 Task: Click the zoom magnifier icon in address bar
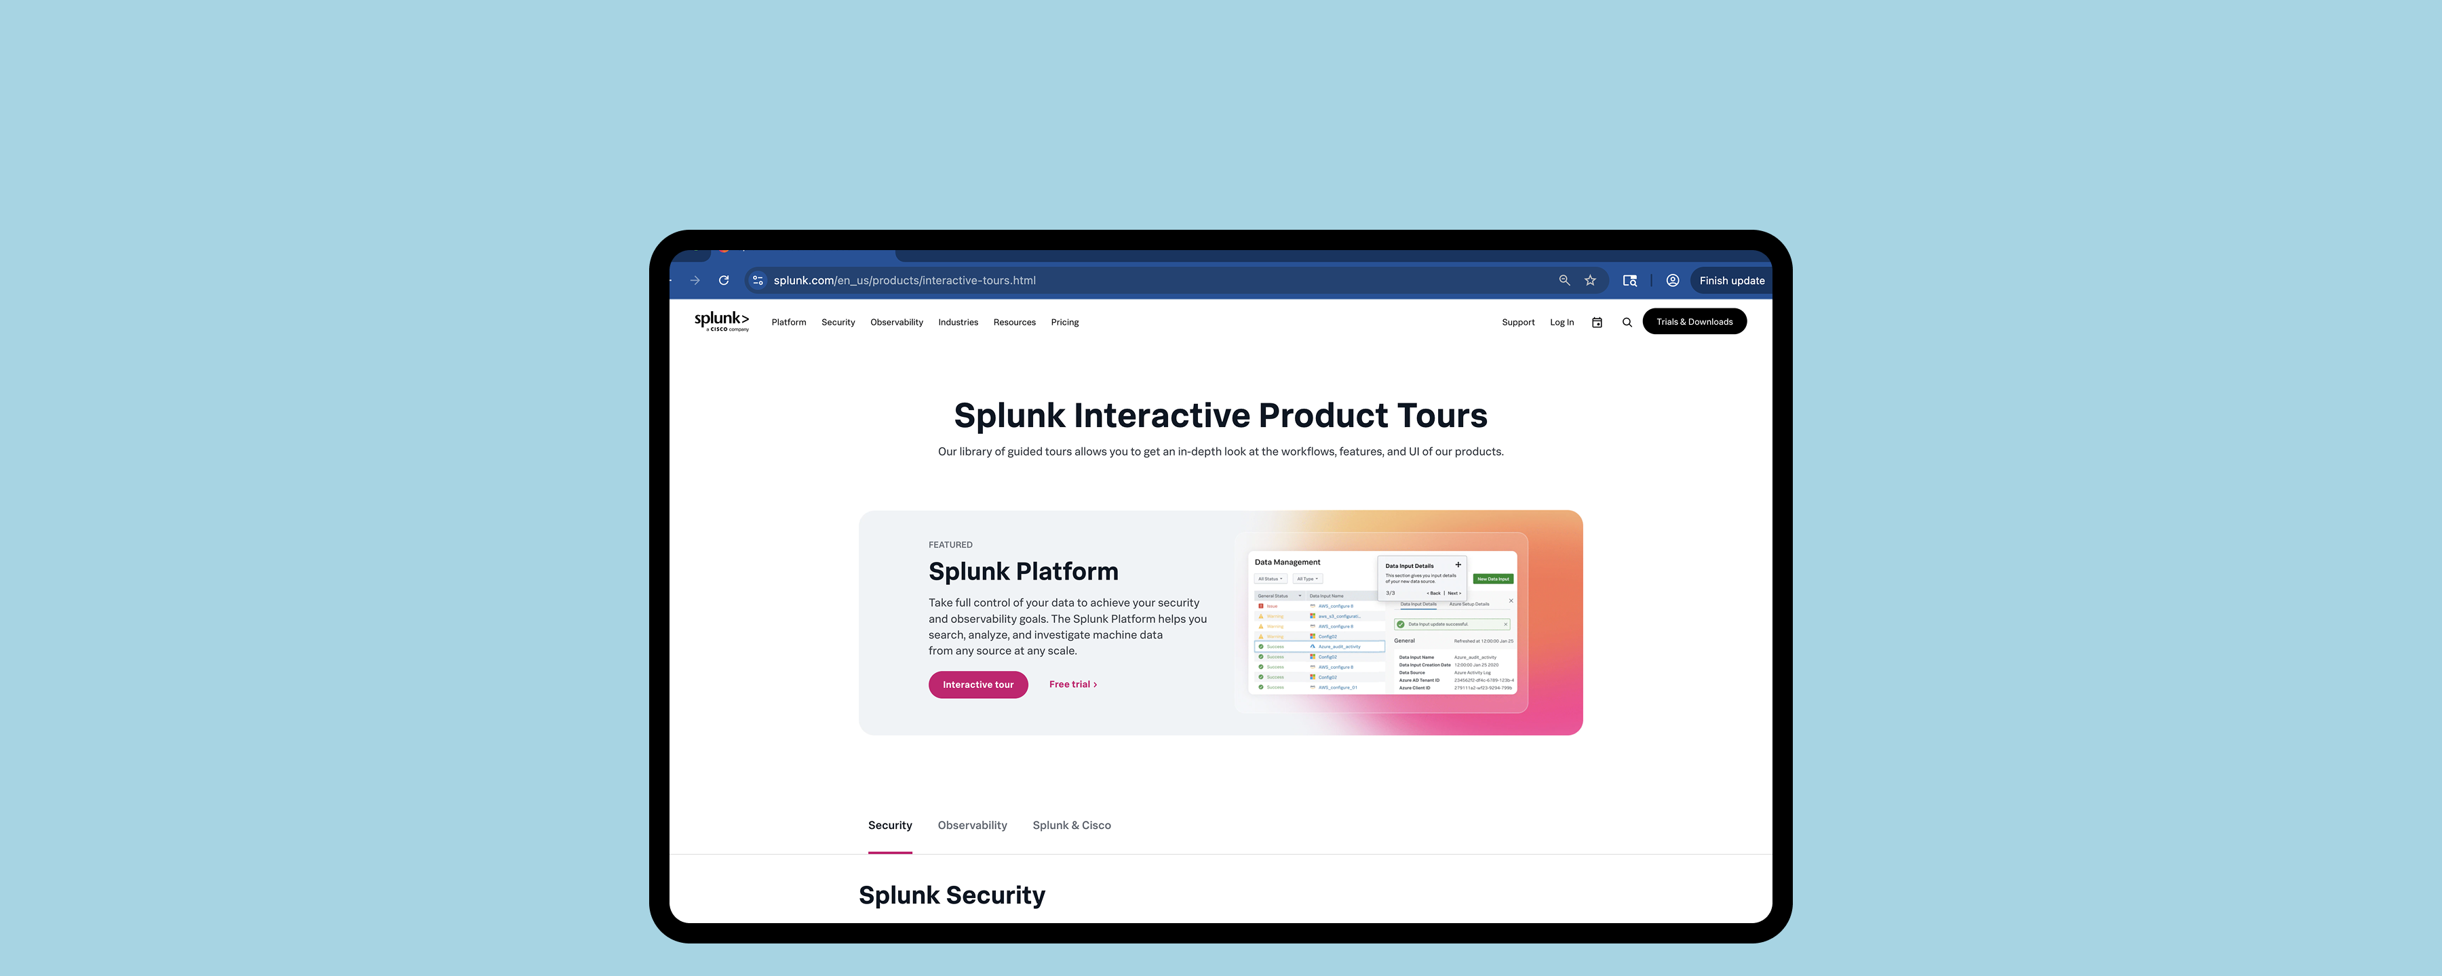tap(1564, 281)
